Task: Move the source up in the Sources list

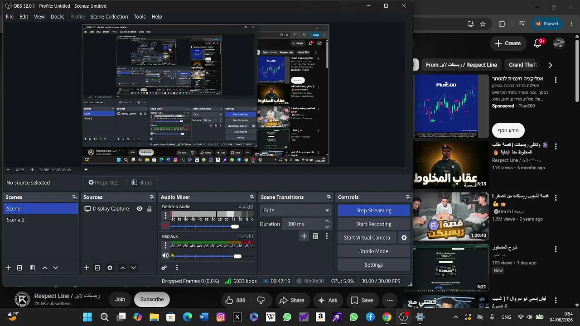Action: pos(123,268)
